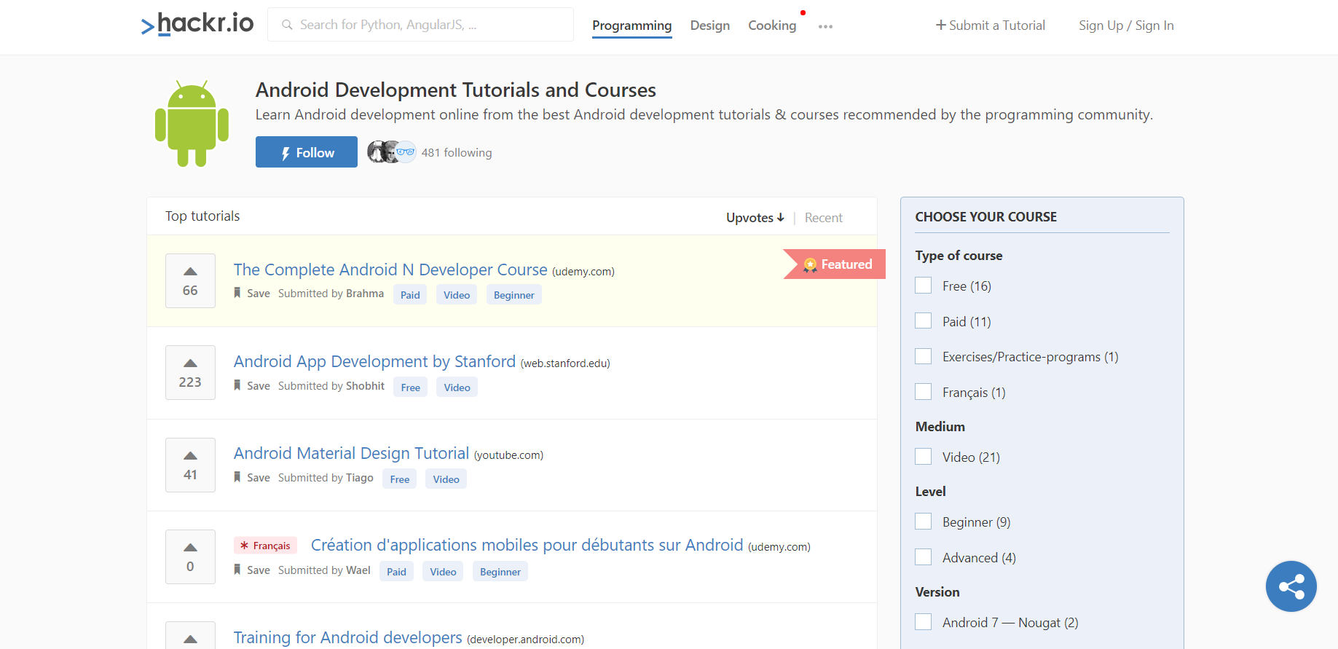Open the Design nav tab
This screenshot has width=1338, height=649.
coord(710,25)
